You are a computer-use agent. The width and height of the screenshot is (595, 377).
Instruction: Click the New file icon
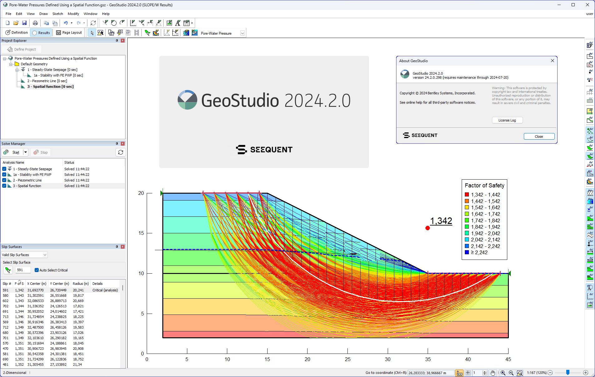pos(7,23)
